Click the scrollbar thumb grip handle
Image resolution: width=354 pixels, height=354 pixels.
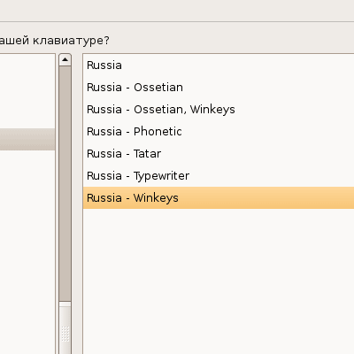point(65,334)
